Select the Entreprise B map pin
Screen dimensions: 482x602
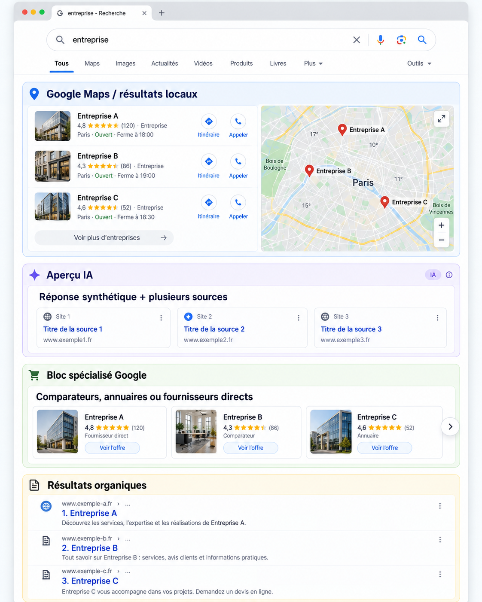coord(309,170)
